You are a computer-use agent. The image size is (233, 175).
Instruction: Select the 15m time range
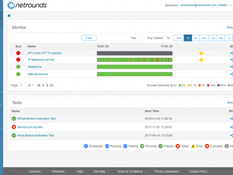[179, 38]
